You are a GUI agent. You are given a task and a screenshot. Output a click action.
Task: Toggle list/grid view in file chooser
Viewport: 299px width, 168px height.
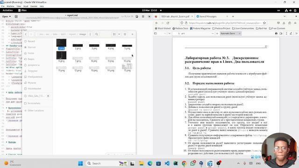114,34
